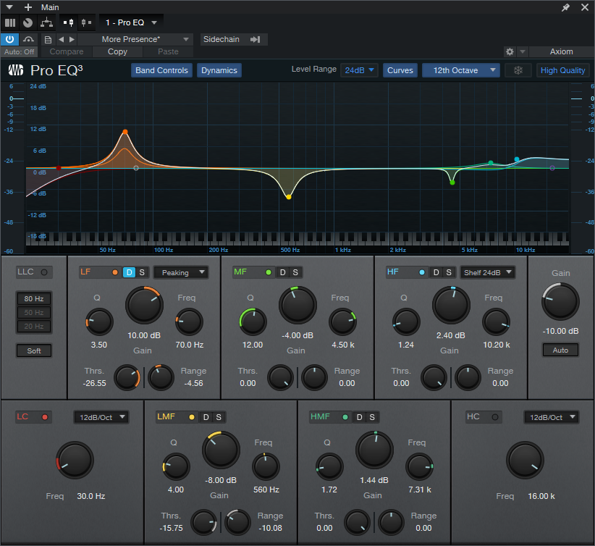This screenshot has height=546, width=595.
Task: Click the Auto: Off automation button
Action: (x=20, y=51)
